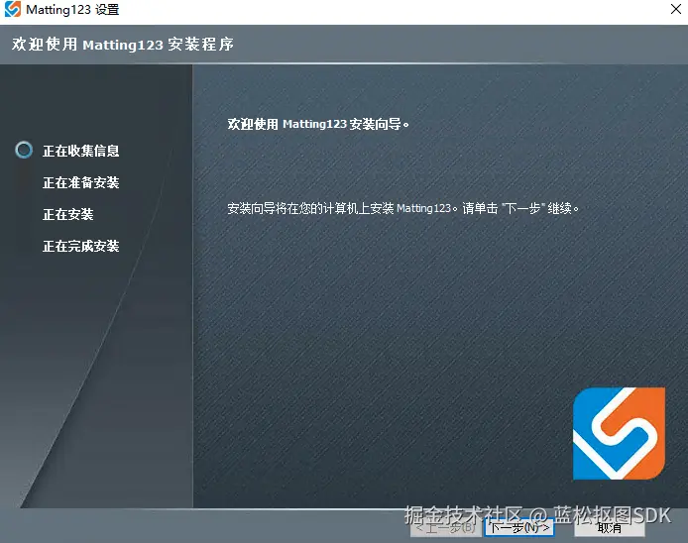Image resolution: width=688 pixels, height=543 pixels.
Task: Click the window title Matting123 设置
Action: (72, 9)
